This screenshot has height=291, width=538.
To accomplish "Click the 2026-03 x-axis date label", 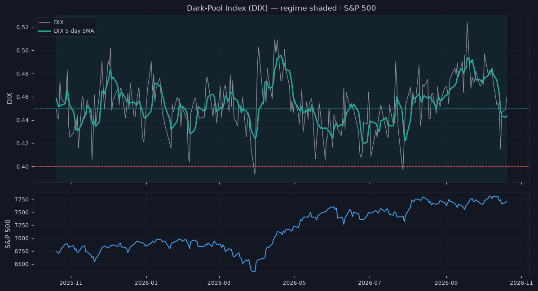I will point(219,283).
